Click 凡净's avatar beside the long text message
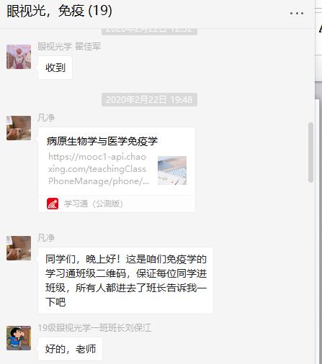322x364 pixels. click(x=19, y=248)
